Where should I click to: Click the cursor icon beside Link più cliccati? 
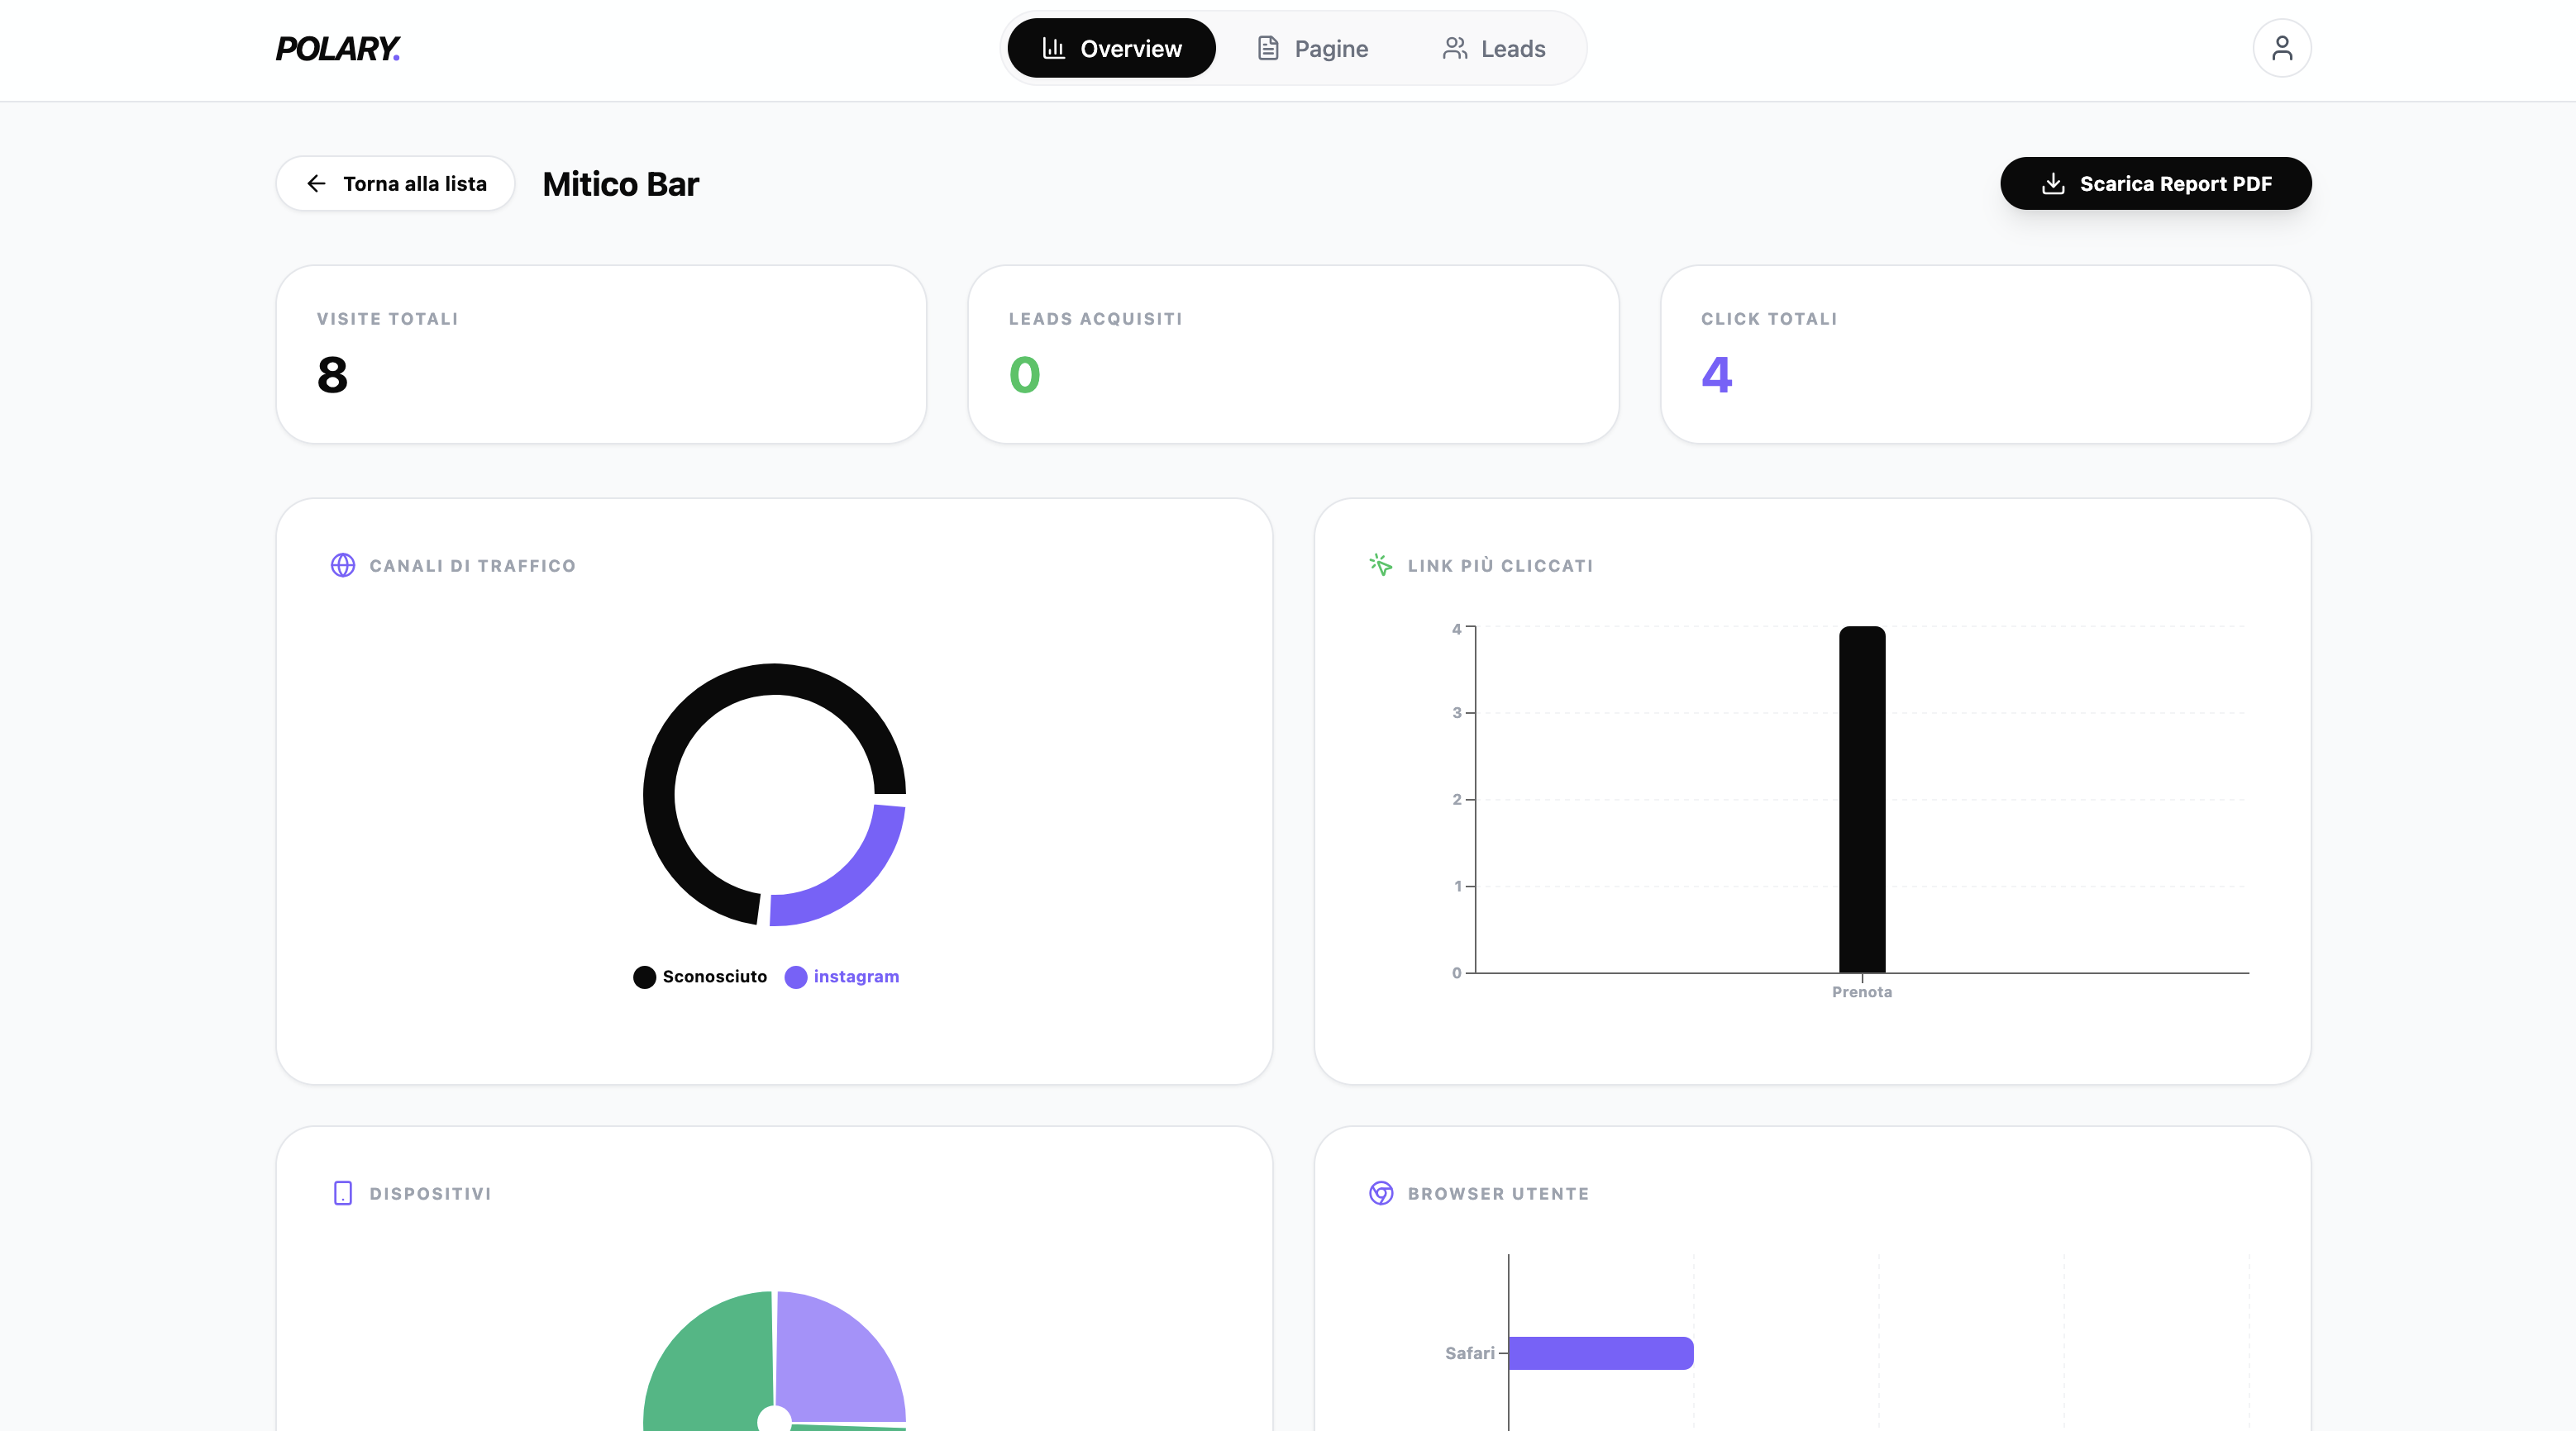pos(1380,564)
